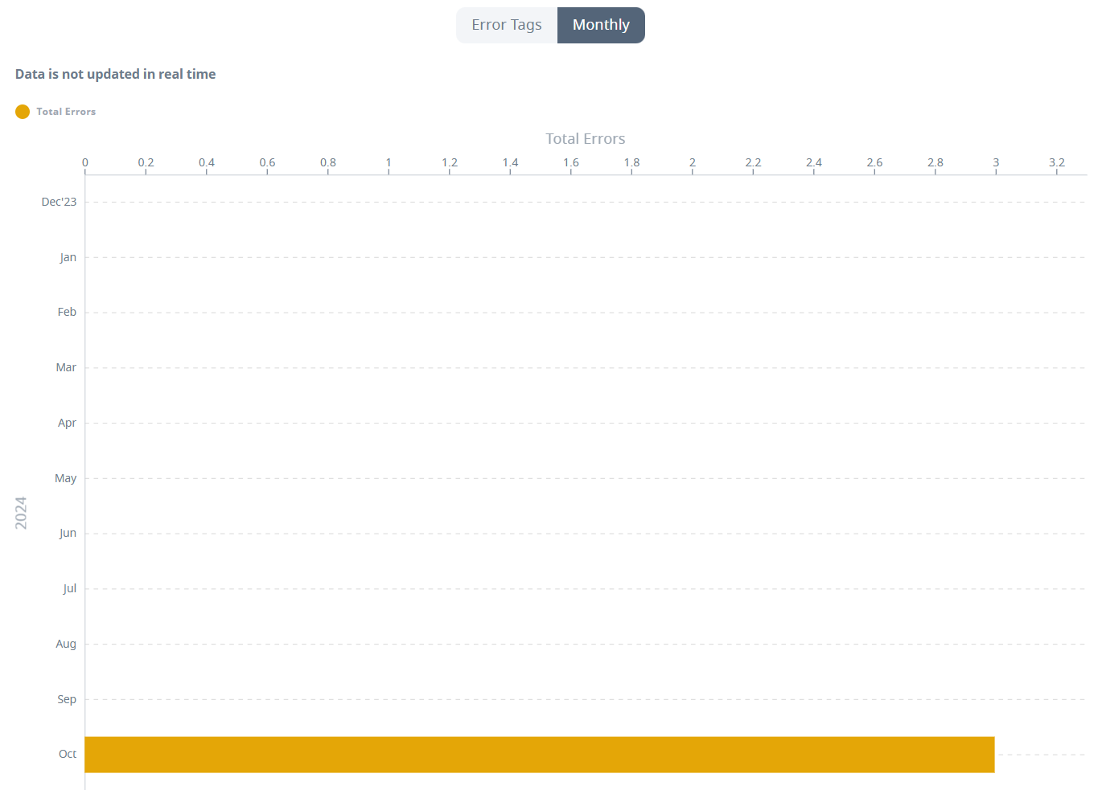Click the Feb month label

tap(67, 312)
